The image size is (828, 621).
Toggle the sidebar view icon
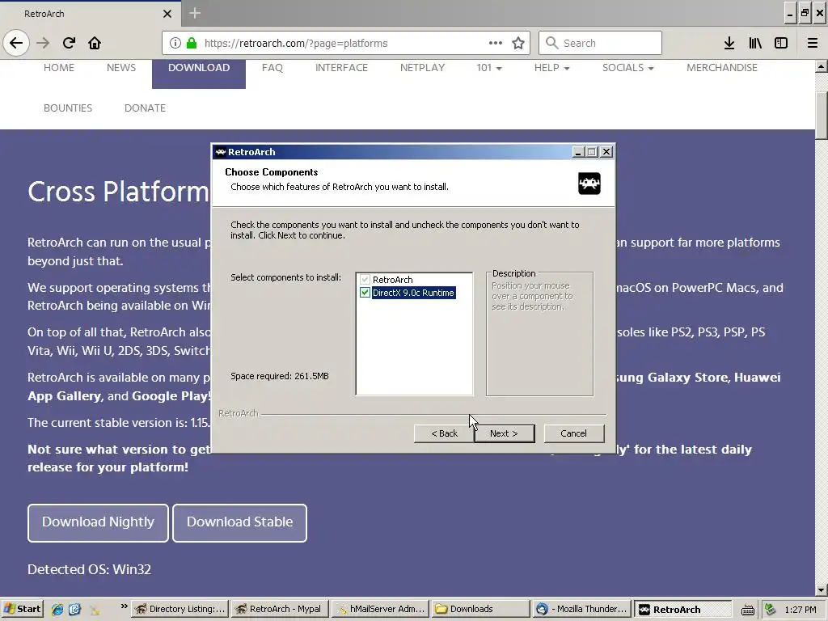tap(781, 43)
